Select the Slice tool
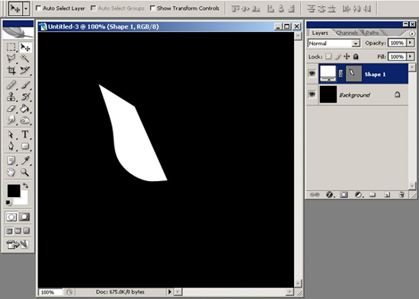 tap(25, 70)
